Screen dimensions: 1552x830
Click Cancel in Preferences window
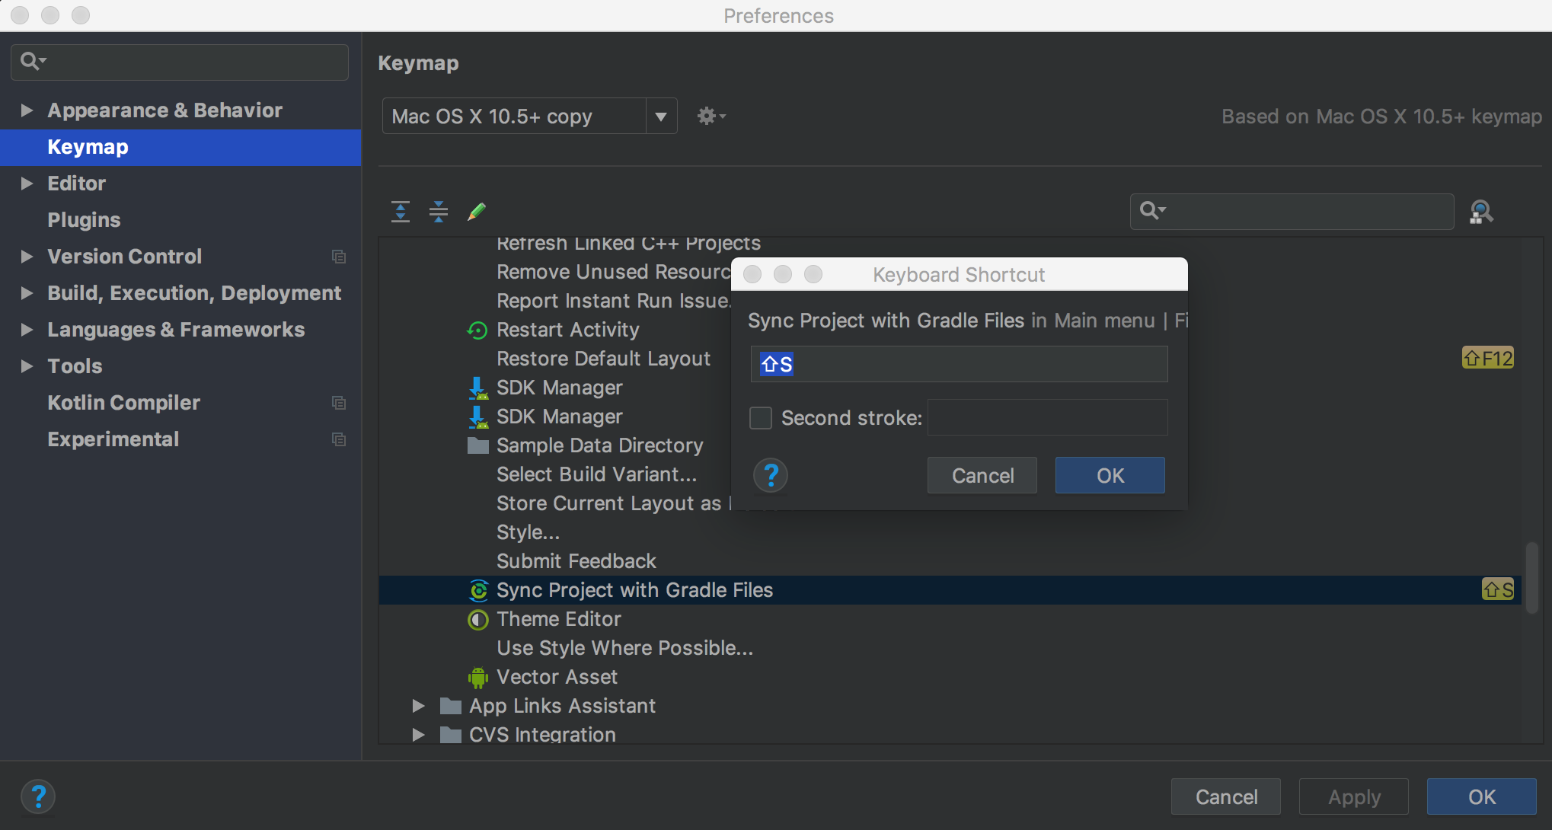point(1226,796)
